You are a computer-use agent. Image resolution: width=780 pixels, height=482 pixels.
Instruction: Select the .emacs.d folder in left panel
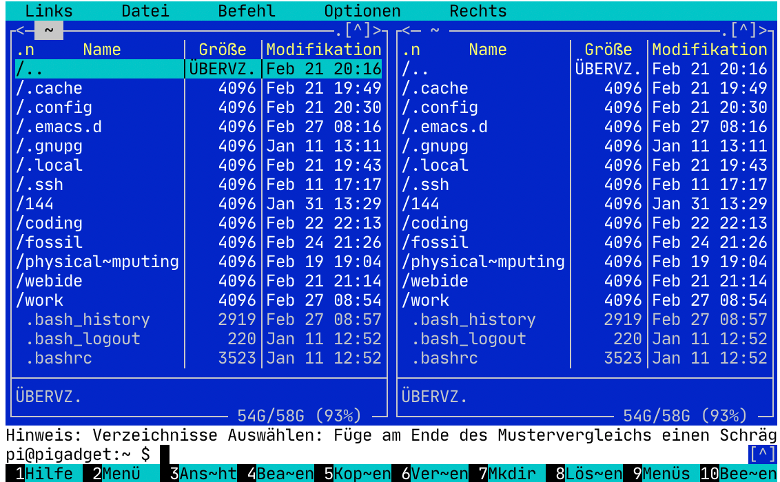59,127
